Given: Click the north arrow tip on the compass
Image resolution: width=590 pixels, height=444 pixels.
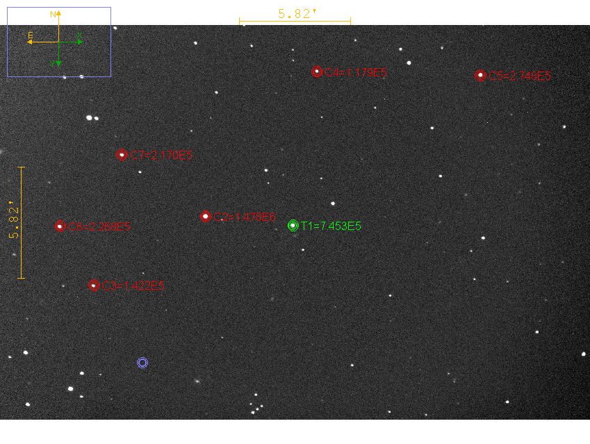Looking at the screenshot, I should (x=59, y=14).
